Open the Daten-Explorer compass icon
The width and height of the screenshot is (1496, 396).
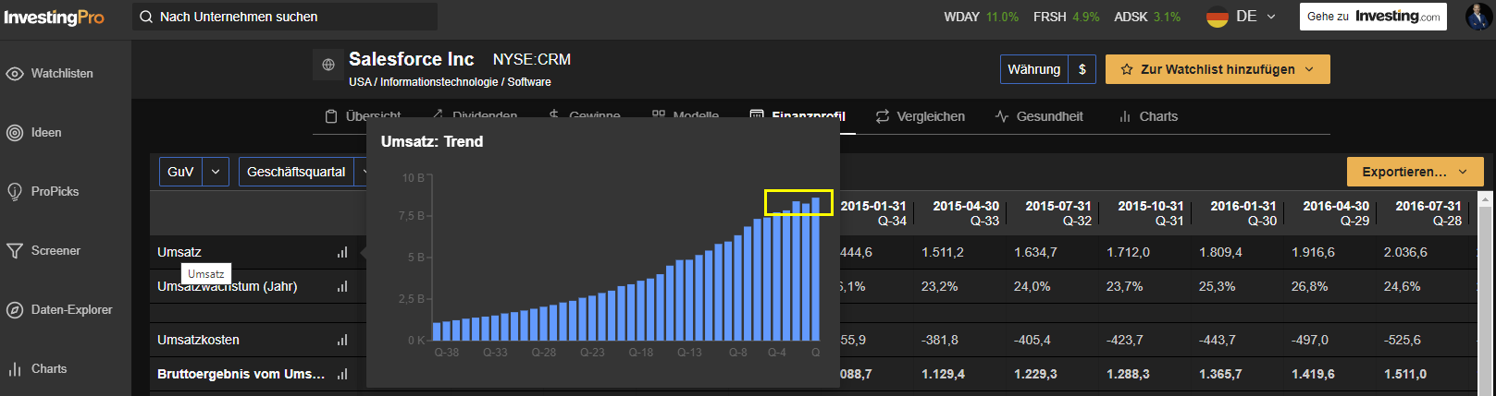15,310
